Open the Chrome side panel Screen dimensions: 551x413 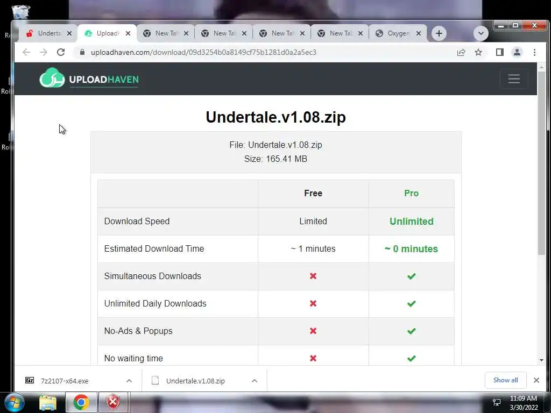[x=500, y=52]
